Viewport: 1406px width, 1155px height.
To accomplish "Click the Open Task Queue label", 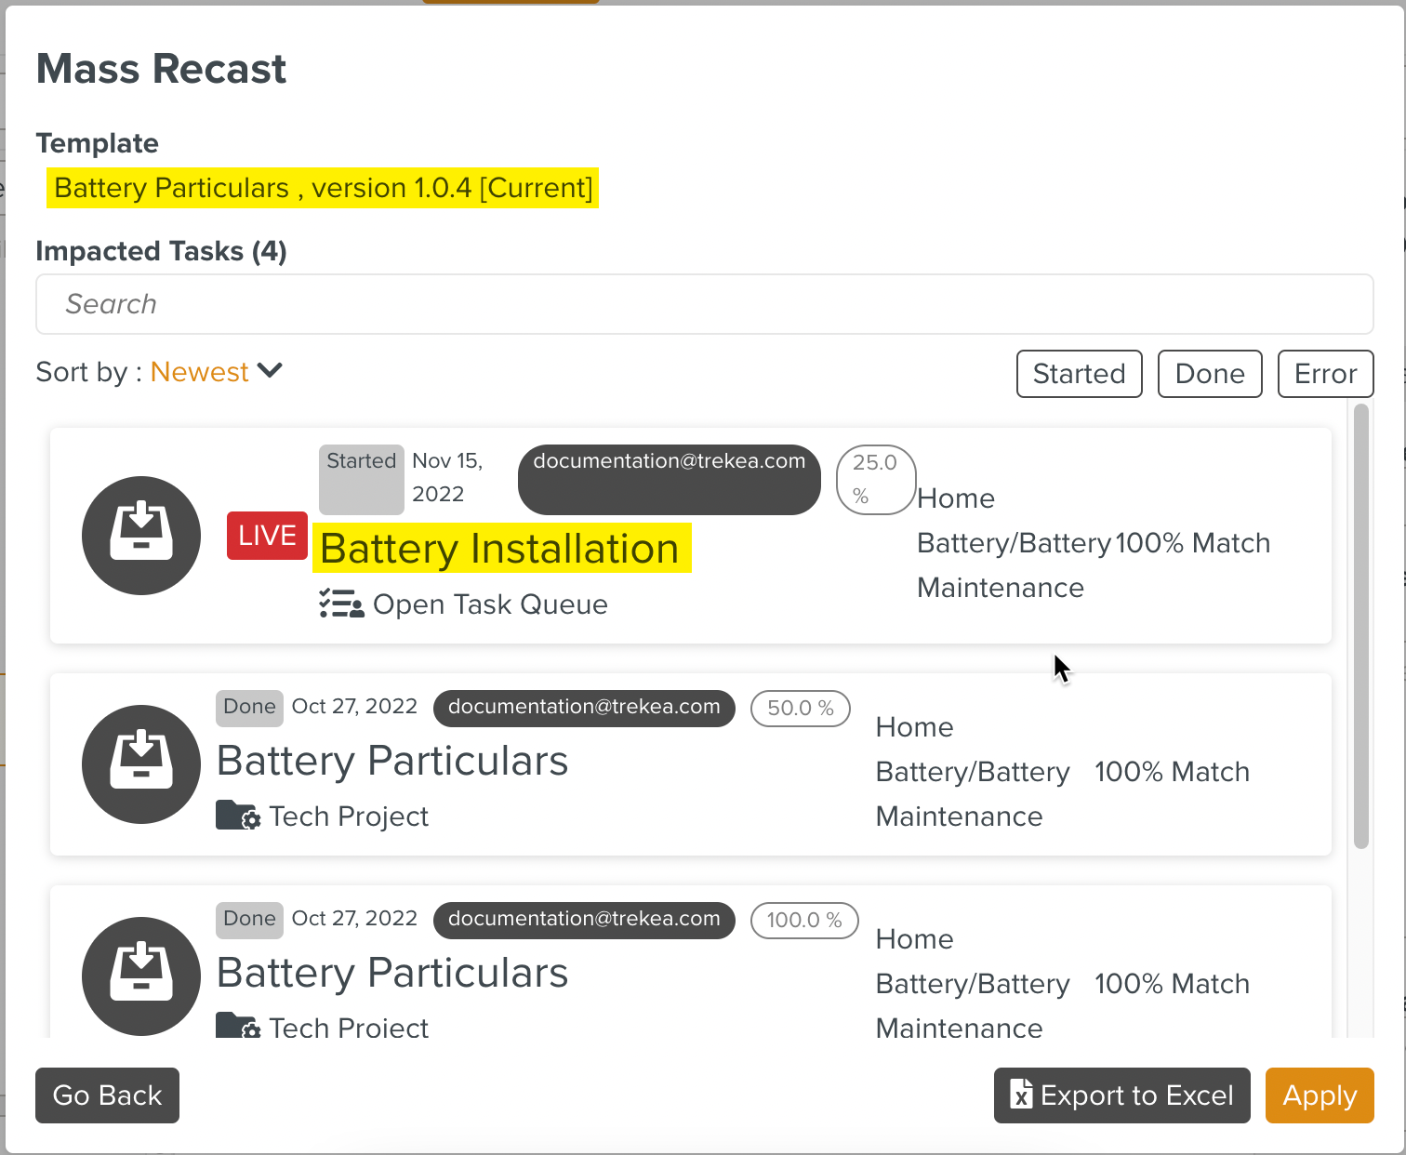I will tap(490, 604).
